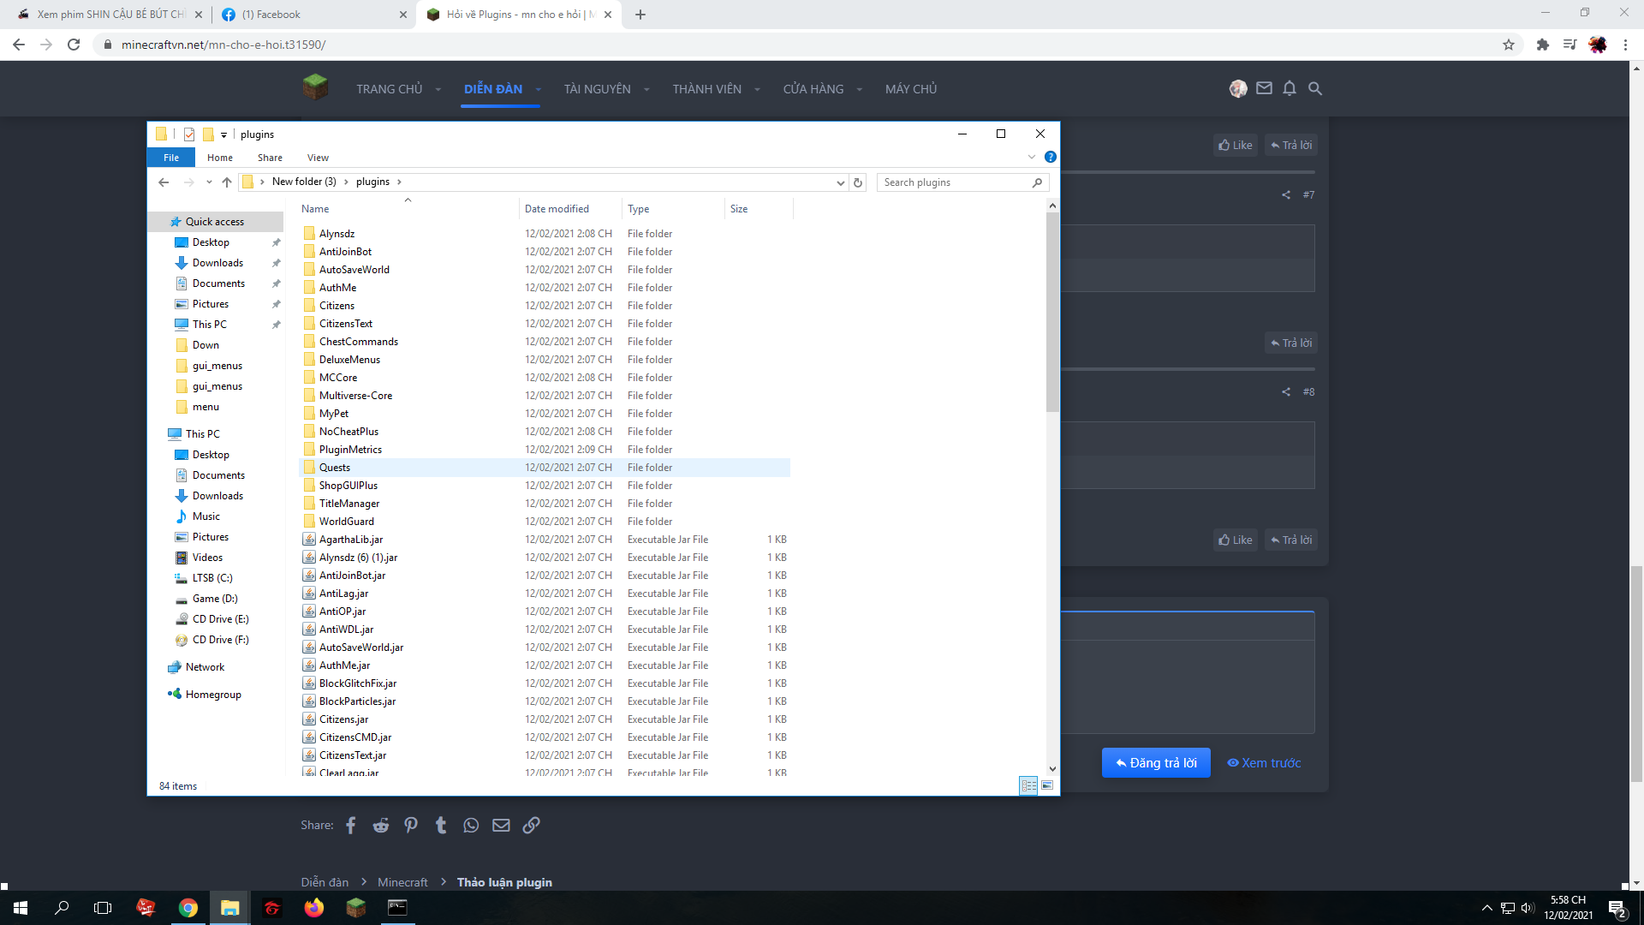
Task: Switch to large icons view mode
Action: tap(1047, 785)
